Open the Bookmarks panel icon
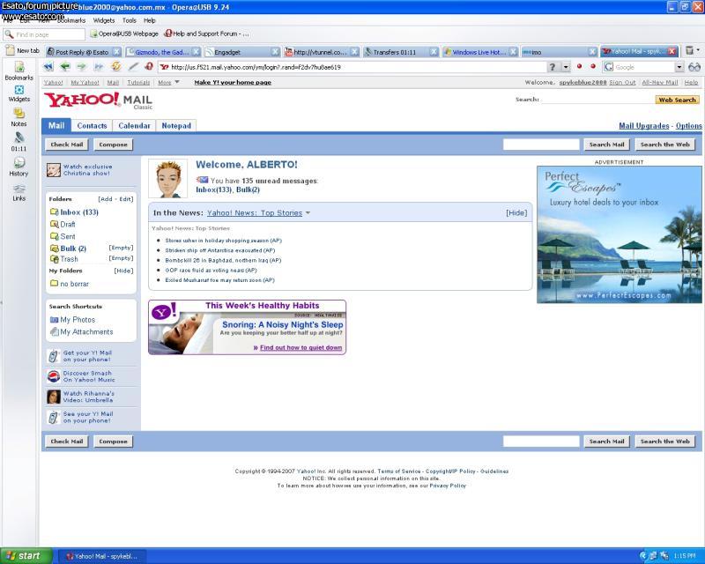Viewport: 705px width, 564px height. tap(19, 67)
